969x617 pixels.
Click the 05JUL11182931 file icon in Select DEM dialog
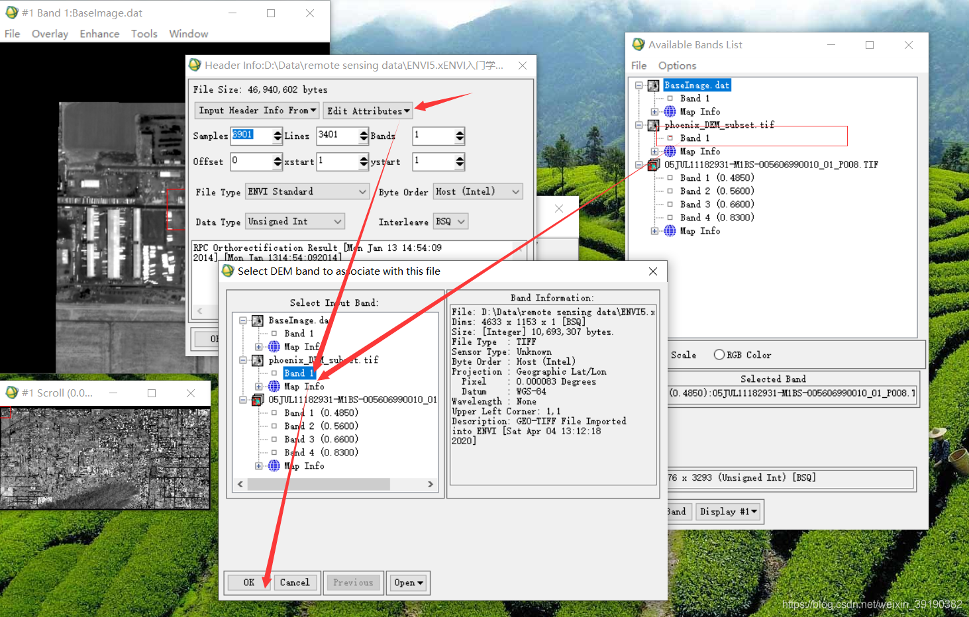(258, 400)
